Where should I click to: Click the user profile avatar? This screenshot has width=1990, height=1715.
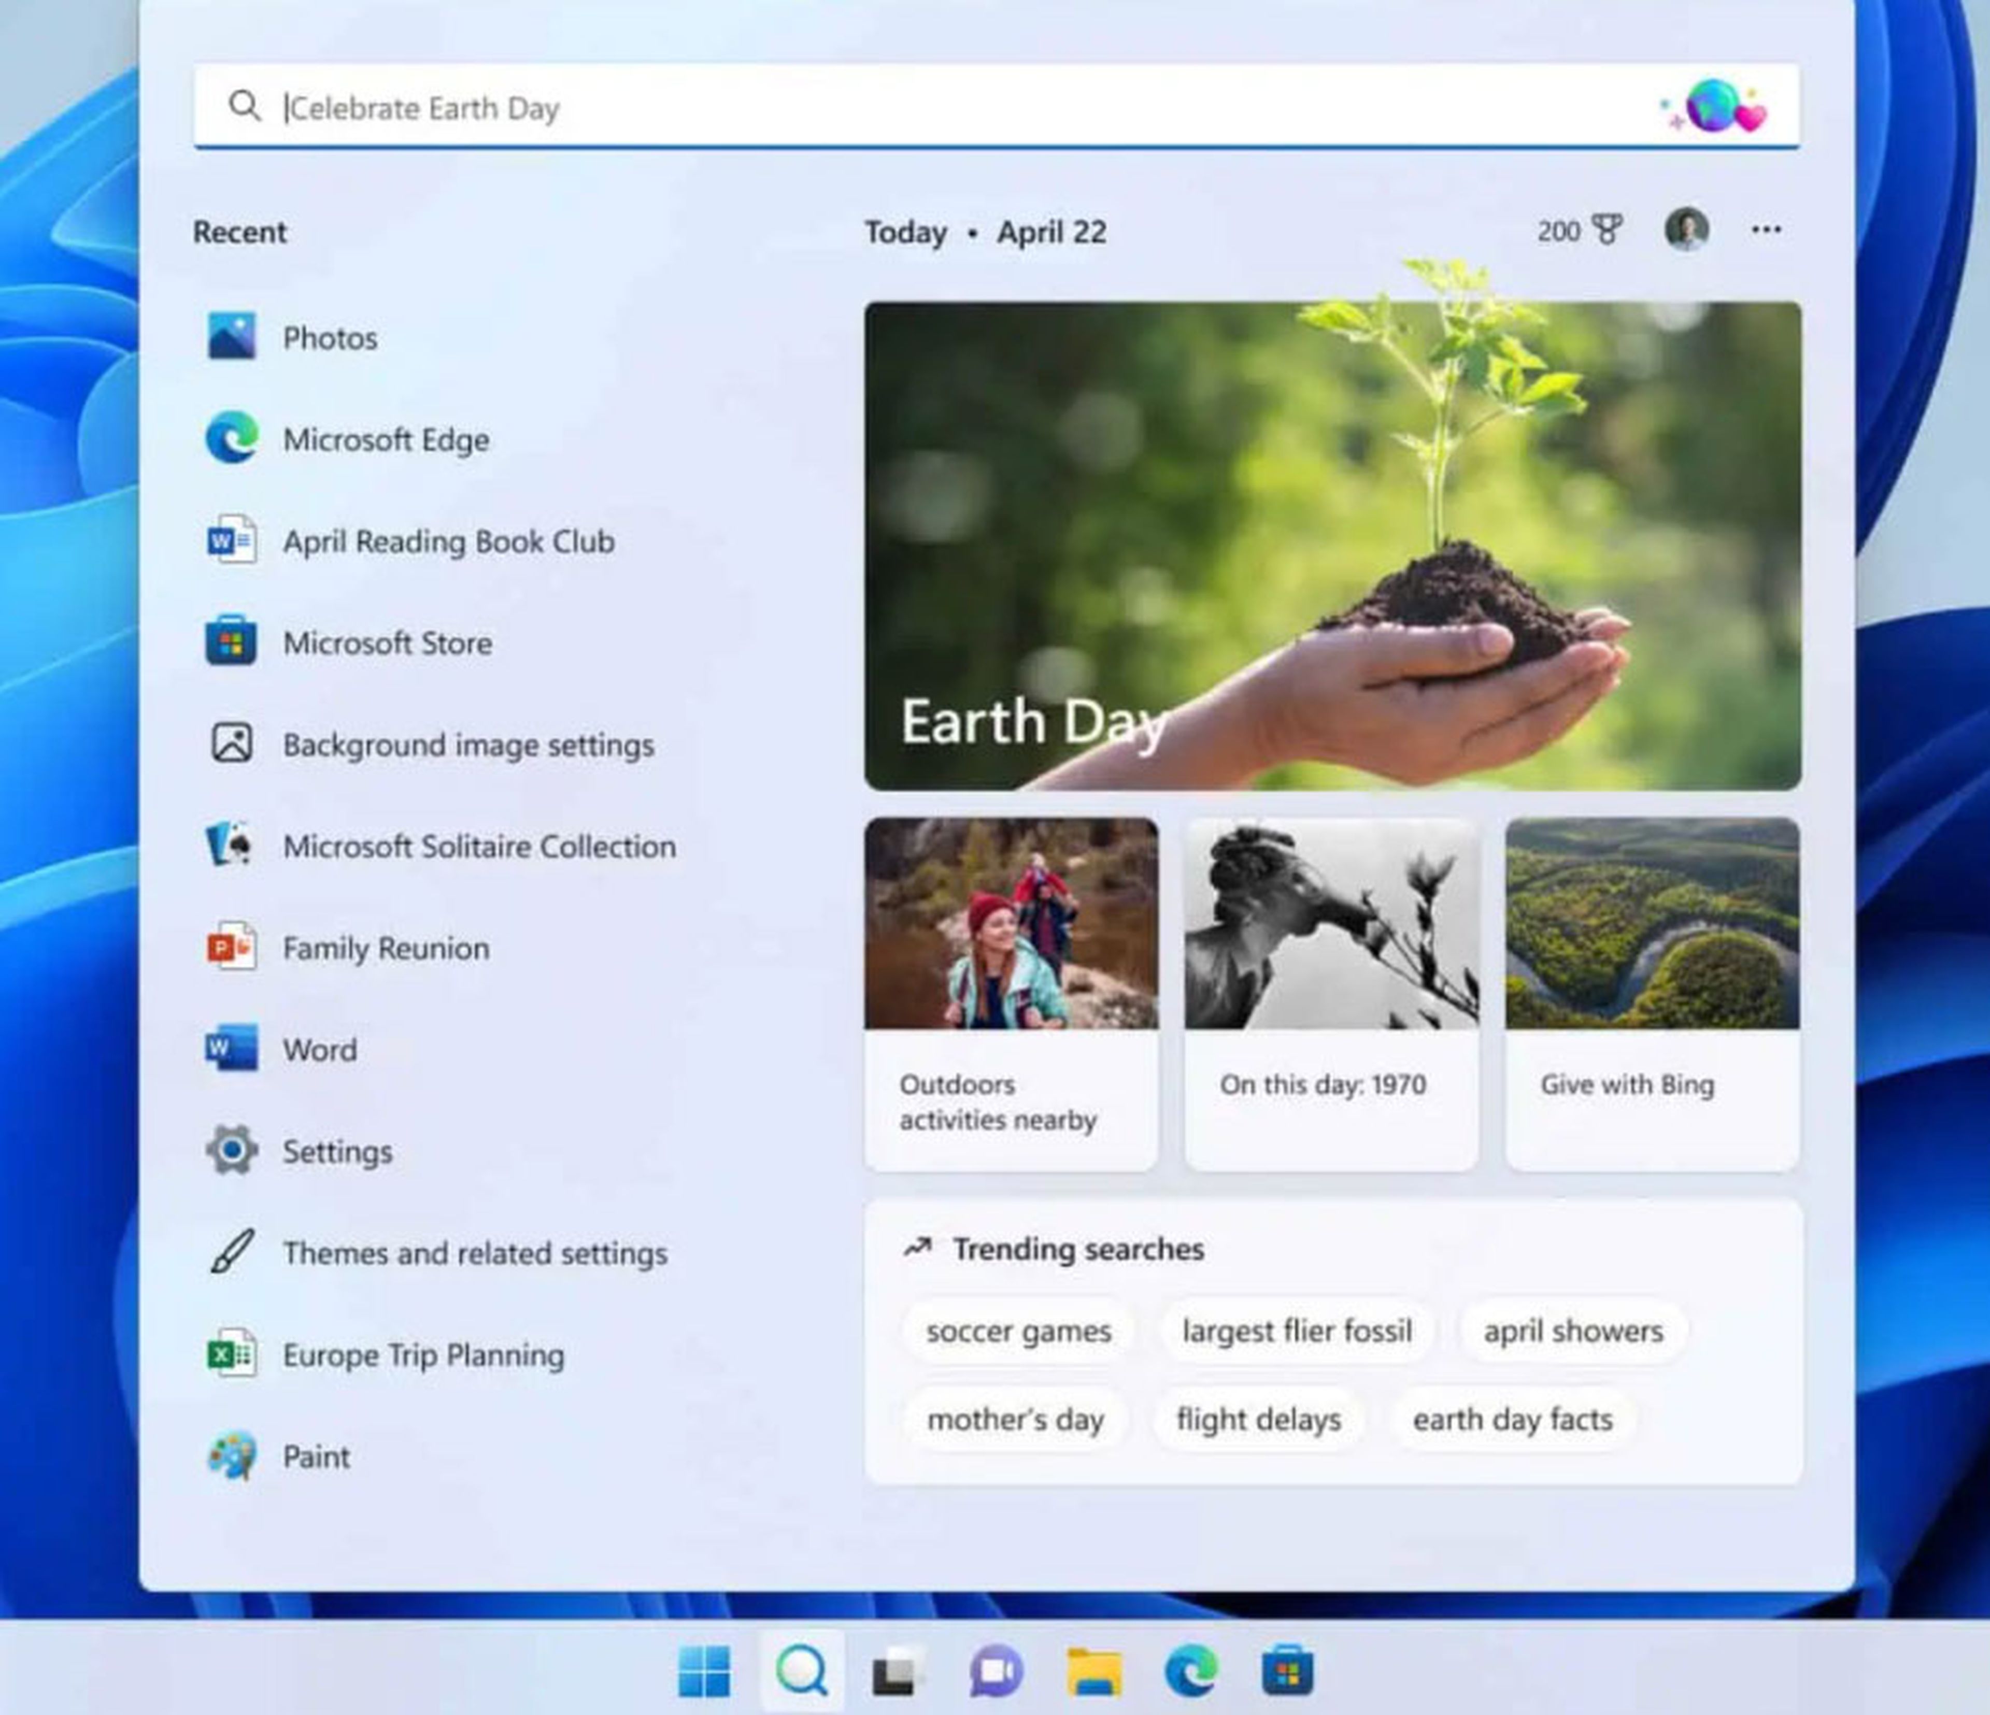[x=1686, y=230]
